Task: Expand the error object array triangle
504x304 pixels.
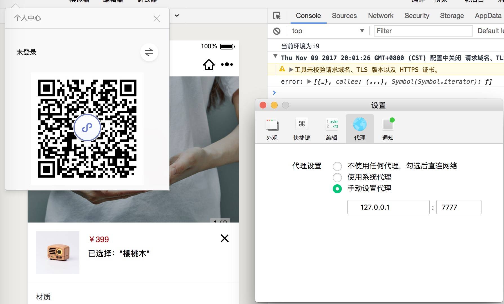Action: [x=309, y=81]
